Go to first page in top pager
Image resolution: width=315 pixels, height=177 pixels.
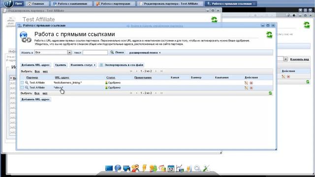point(131,71)
